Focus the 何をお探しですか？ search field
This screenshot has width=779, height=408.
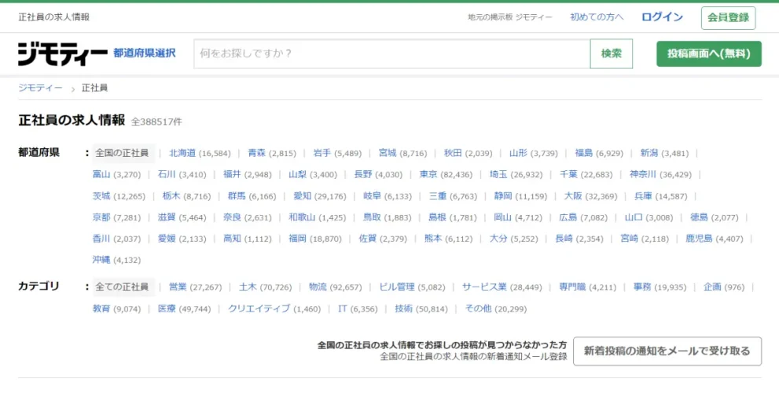click(x=392, y=53)
